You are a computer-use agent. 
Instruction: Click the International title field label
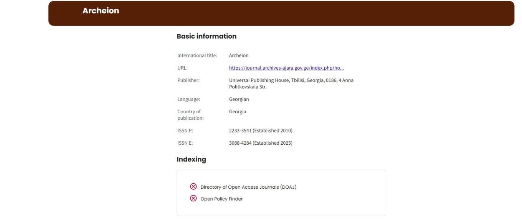[197, 55]
